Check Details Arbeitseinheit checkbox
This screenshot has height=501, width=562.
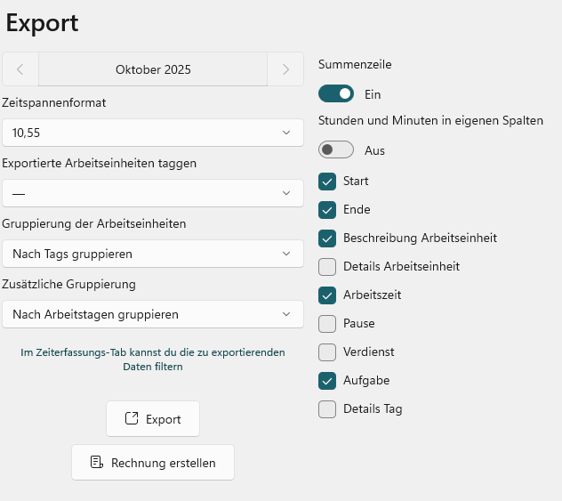327,267
